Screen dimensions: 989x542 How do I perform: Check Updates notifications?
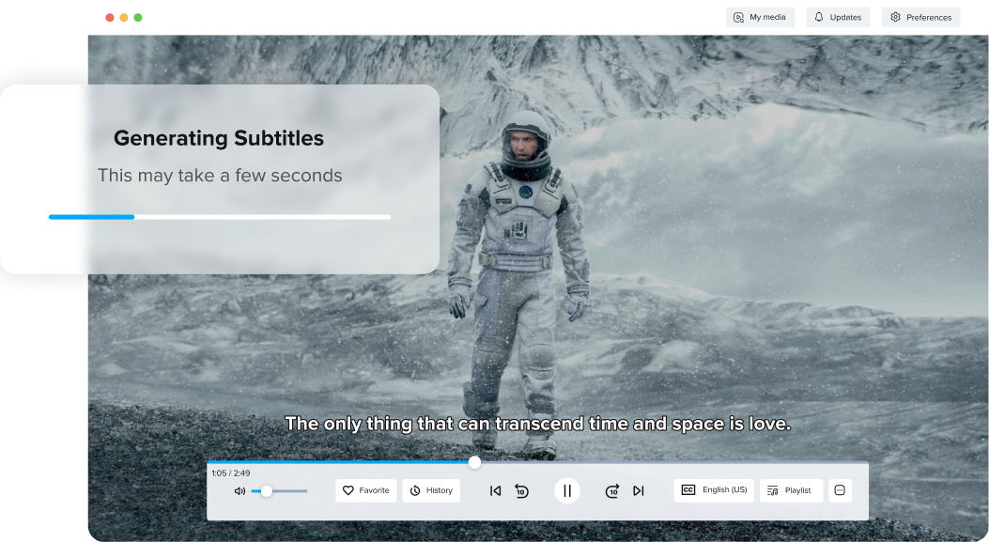coord(838,17)
